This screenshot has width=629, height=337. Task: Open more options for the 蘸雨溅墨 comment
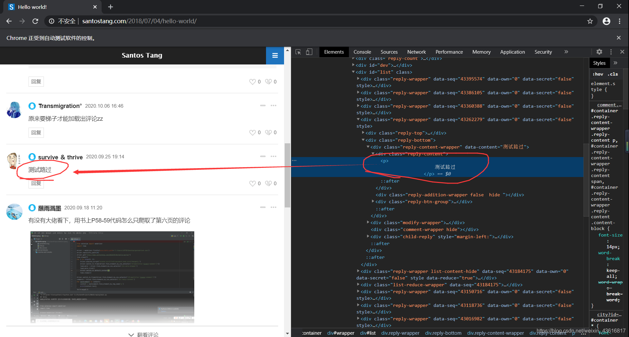pos(274,207)
